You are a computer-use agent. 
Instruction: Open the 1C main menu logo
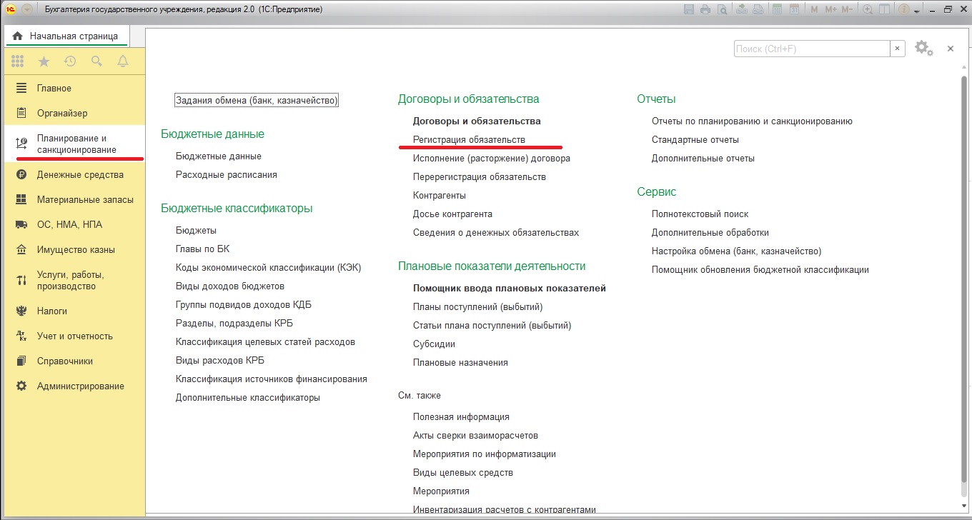tap(11, 9)
